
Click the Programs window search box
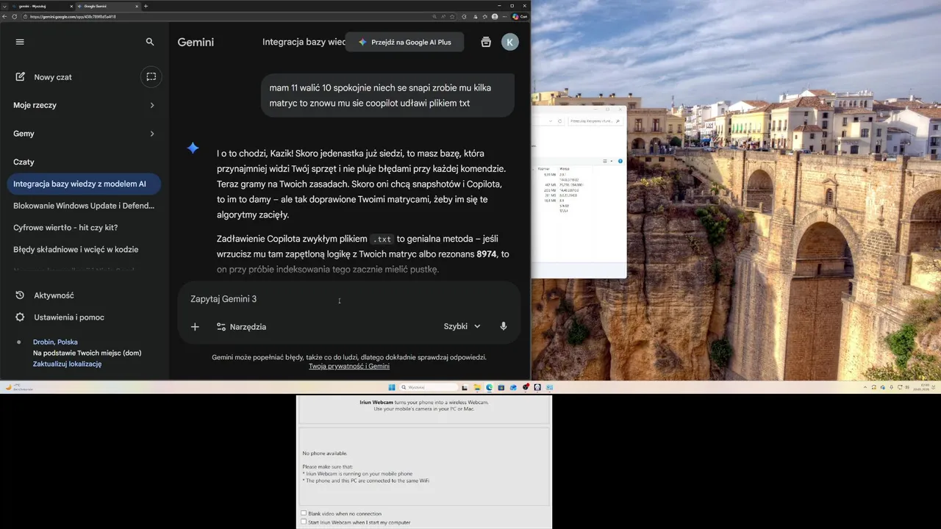[x=595, y=121]
